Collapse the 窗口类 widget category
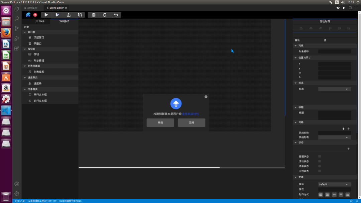361x203 pixels. [x=25, y=32]
